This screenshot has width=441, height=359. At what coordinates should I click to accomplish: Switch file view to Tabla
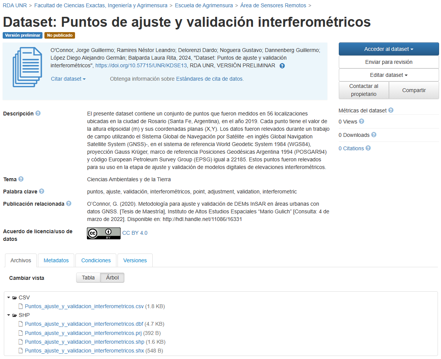[88, 278]
